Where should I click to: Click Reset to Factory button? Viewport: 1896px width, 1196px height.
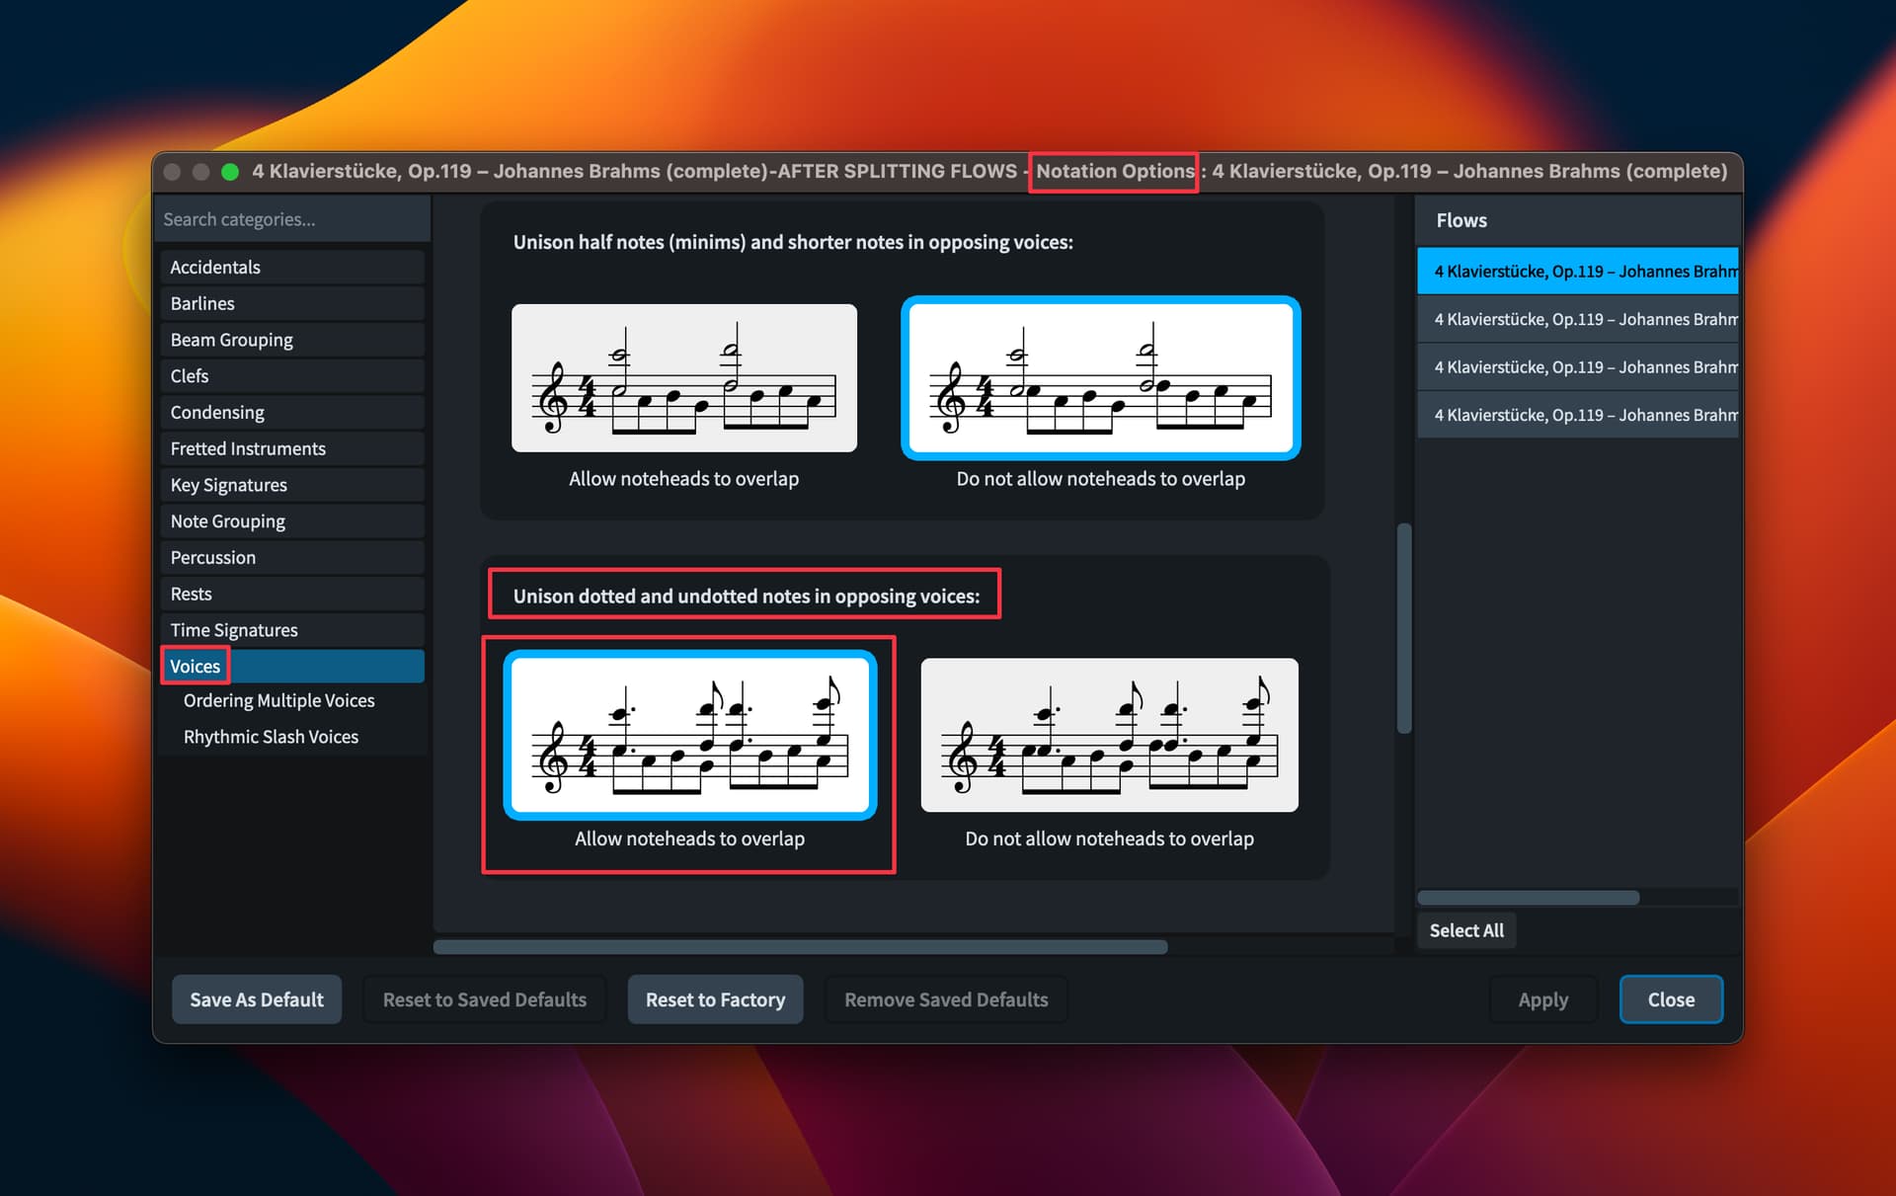(x=715, y=999)
